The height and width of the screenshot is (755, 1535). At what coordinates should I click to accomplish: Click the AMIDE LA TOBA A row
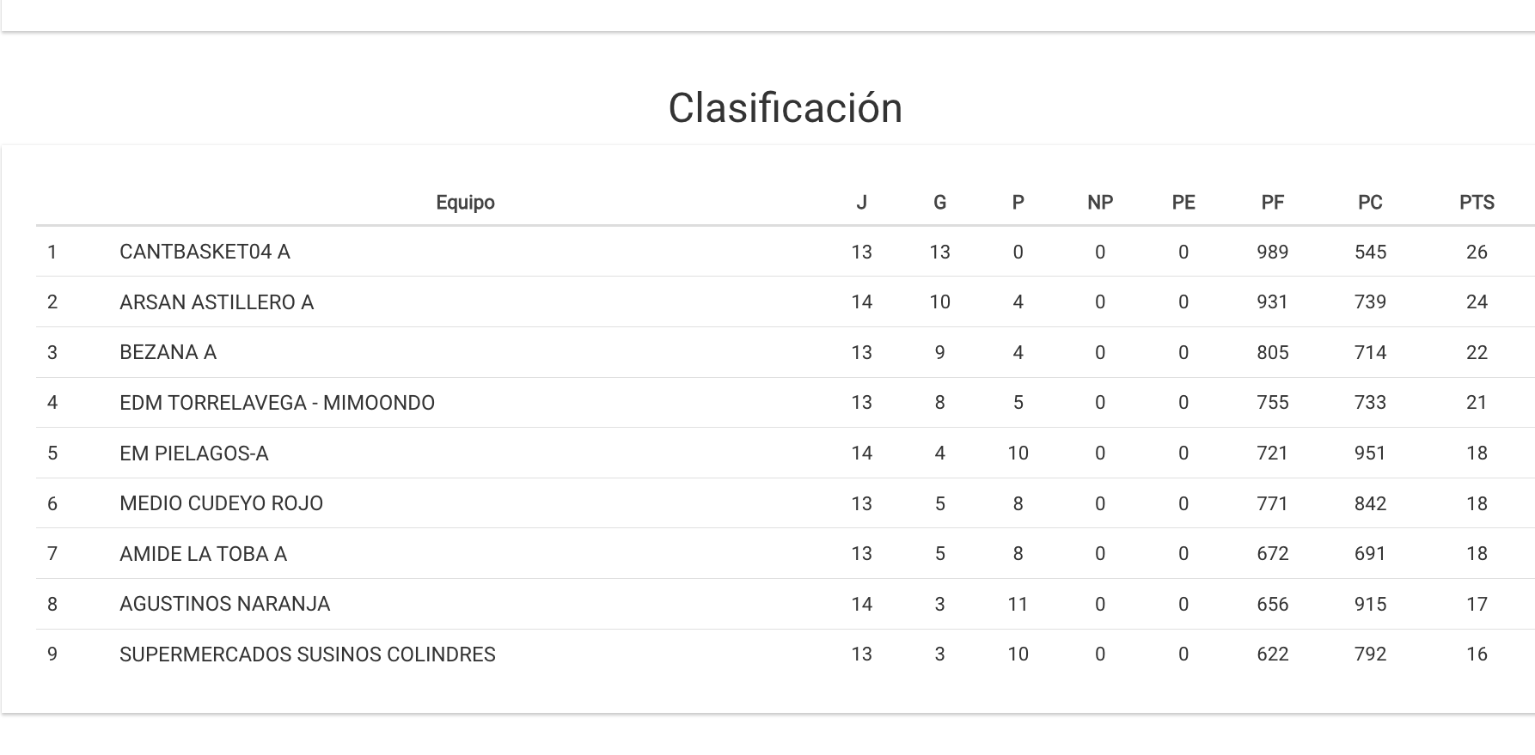pyautogui.click(x=203, y=554)
